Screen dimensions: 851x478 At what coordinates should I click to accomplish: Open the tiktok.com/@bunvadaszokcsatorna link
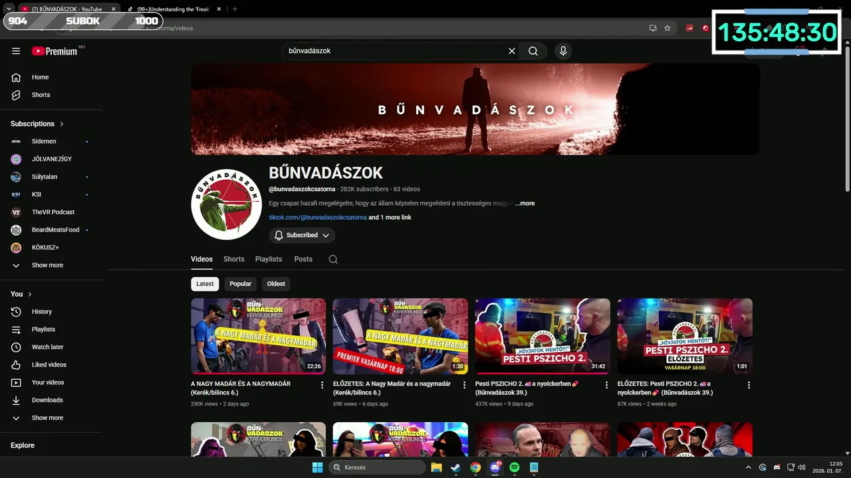(318, 217)
